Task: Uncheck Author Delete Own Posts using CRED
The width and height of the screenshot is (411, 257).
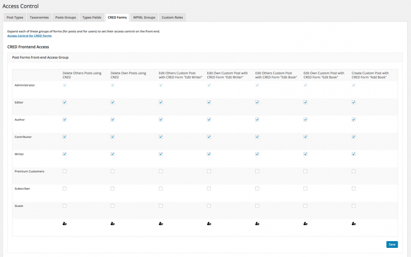Action: (x=112, y=120)
